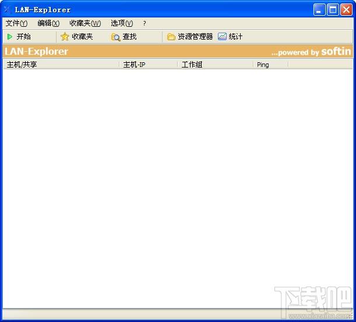Minimize the LAN-Explorer window
The image size is (356, 322).
point(319,10)
